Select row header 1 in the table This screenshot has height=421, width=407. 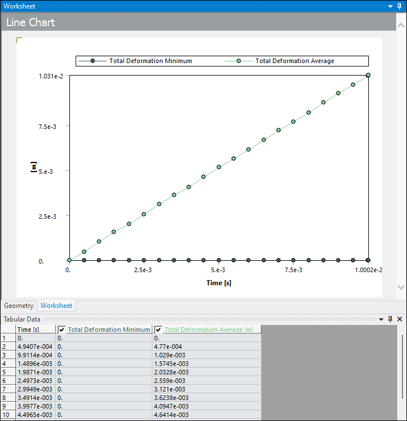click(x=9, y=338)
